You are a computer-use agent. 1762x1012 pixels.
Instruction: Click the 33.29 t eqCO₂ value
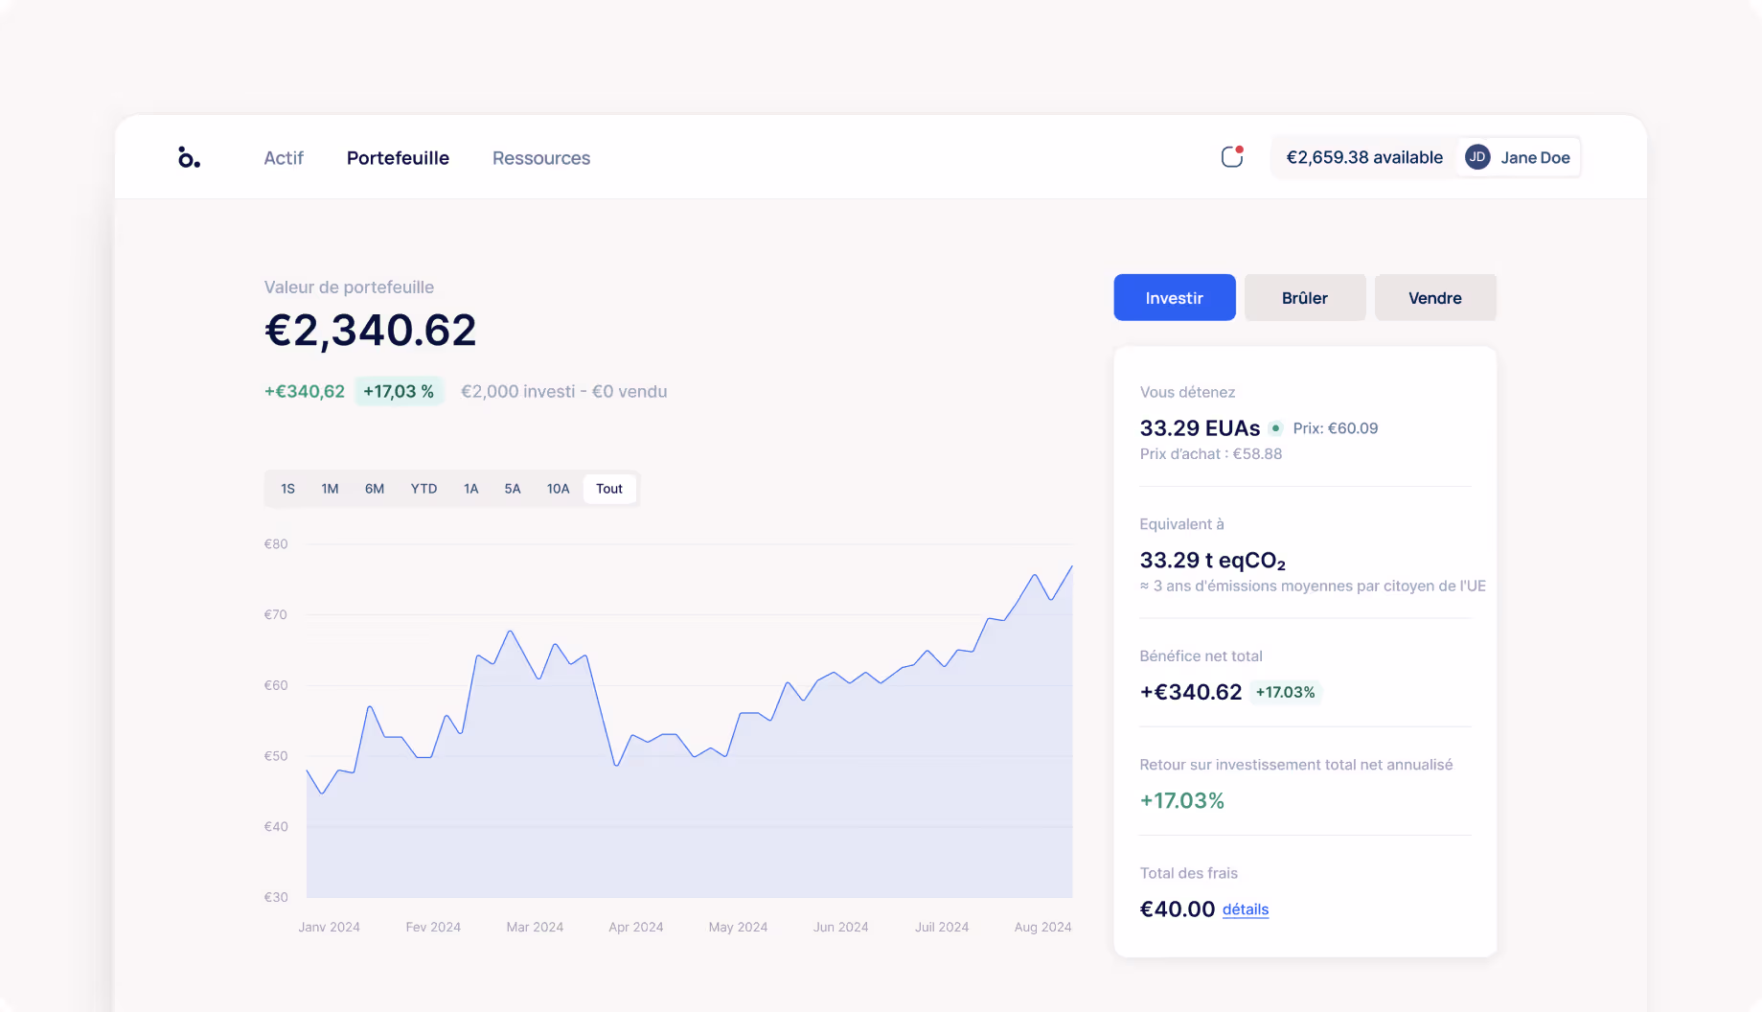click(1213, 561)
